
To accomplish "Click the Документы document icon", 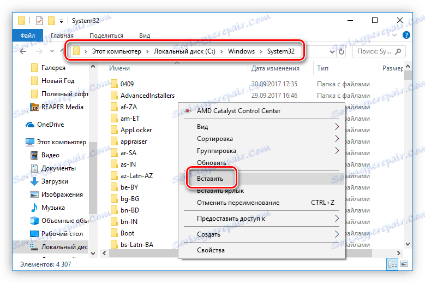I will point(34,168).
